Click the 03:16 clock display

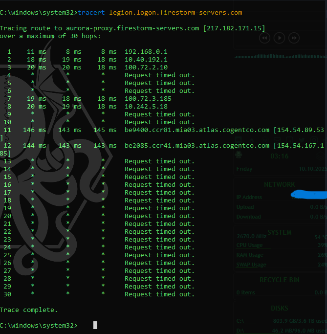279,156
